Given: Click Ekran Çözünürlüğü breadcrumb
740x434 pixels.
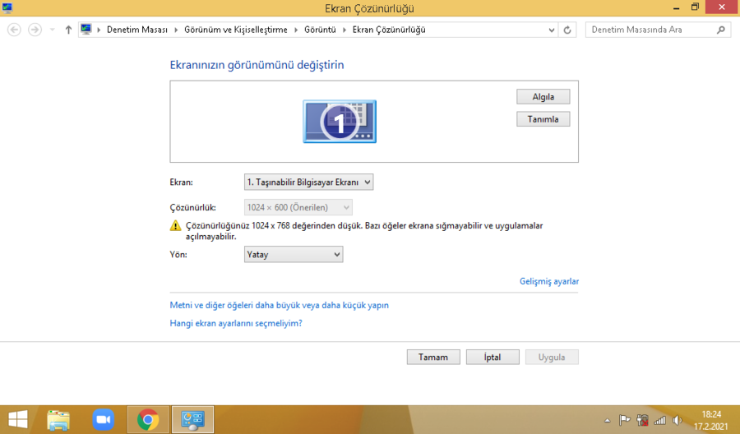Looking at the screenshot, I should (x=389, y=30).
